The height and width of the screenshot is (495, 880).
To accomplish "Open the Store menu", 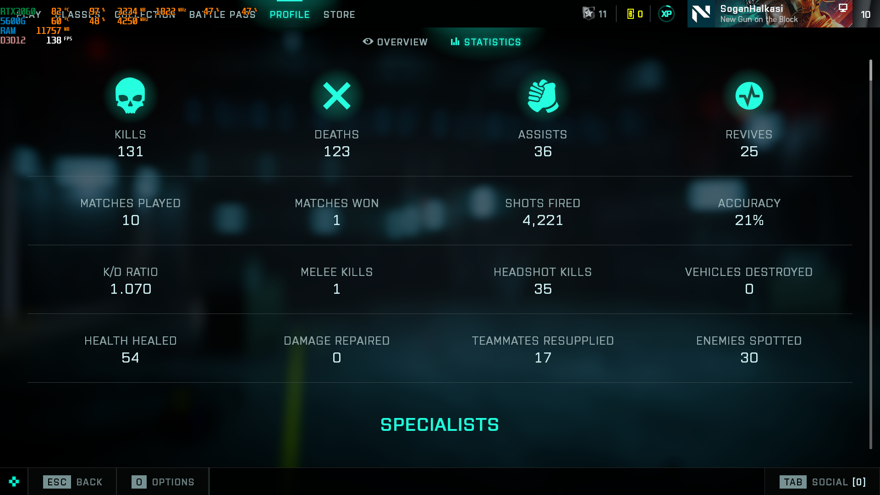I will tap(339, 15).
